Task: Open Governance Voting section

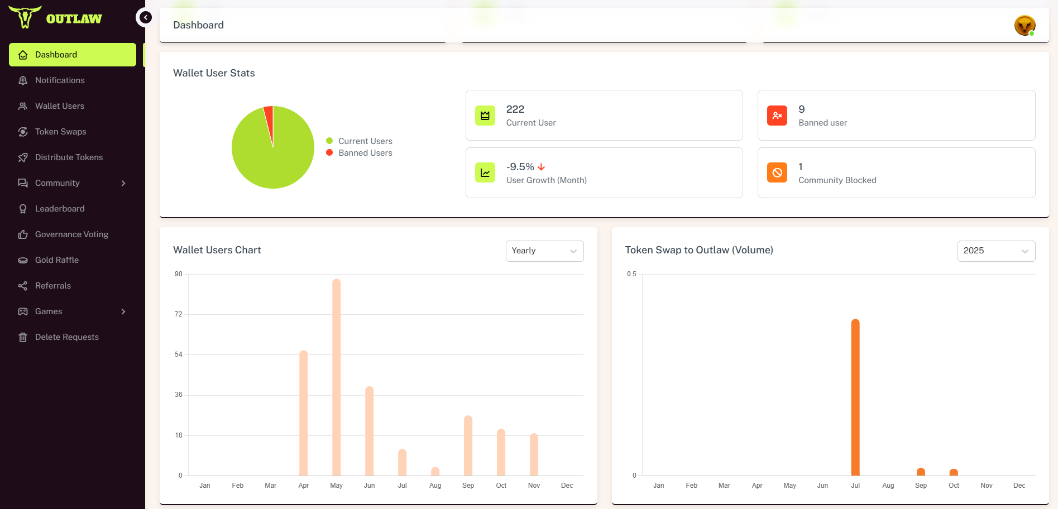Action: 71,234
